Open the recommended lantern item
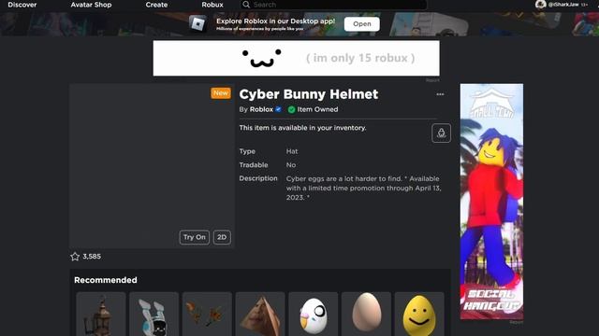 [101, 315]
